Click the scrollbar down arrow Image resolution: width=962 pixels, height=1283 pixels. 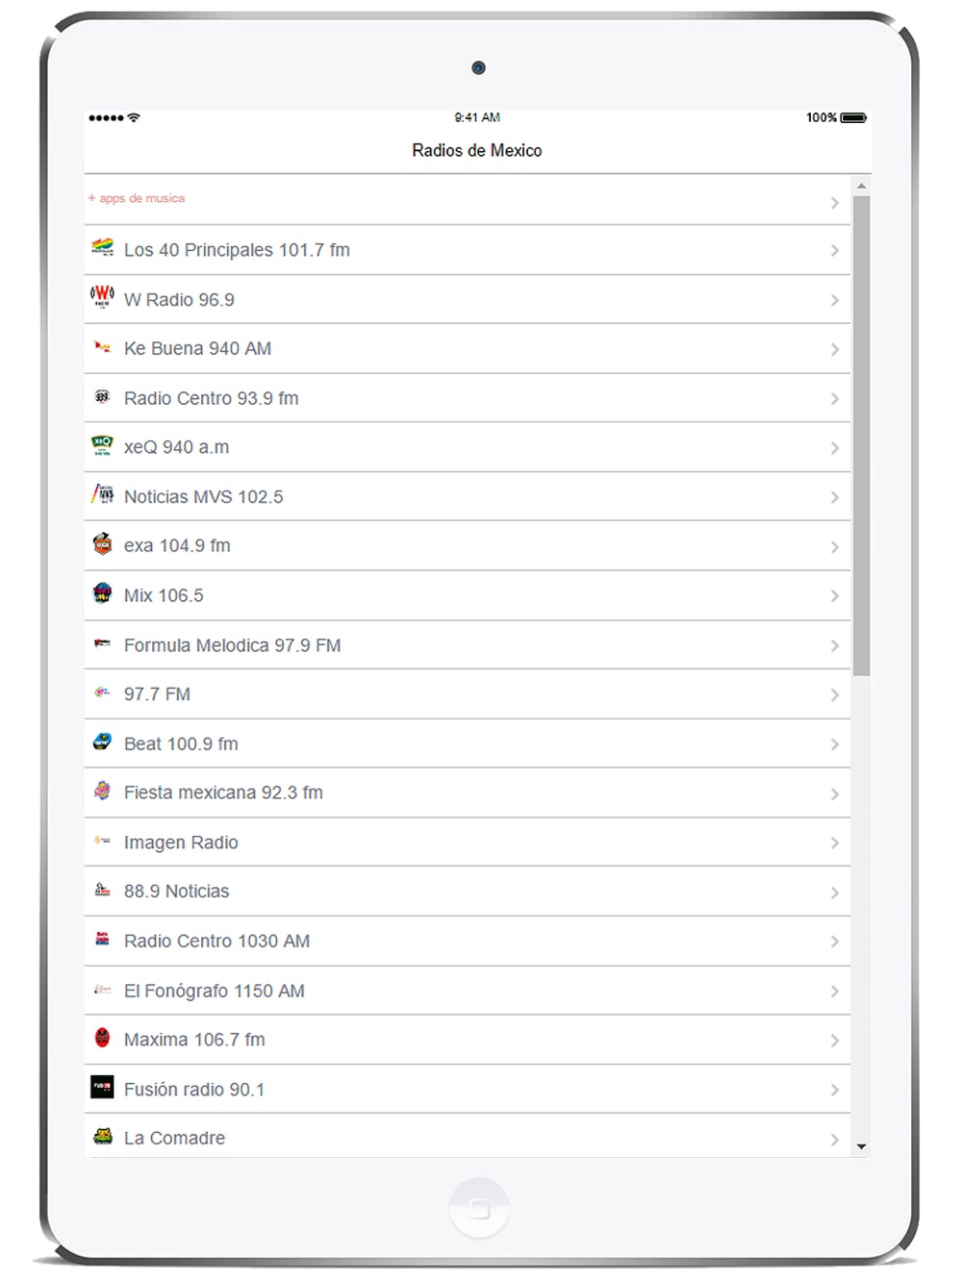click(861, 1146)
